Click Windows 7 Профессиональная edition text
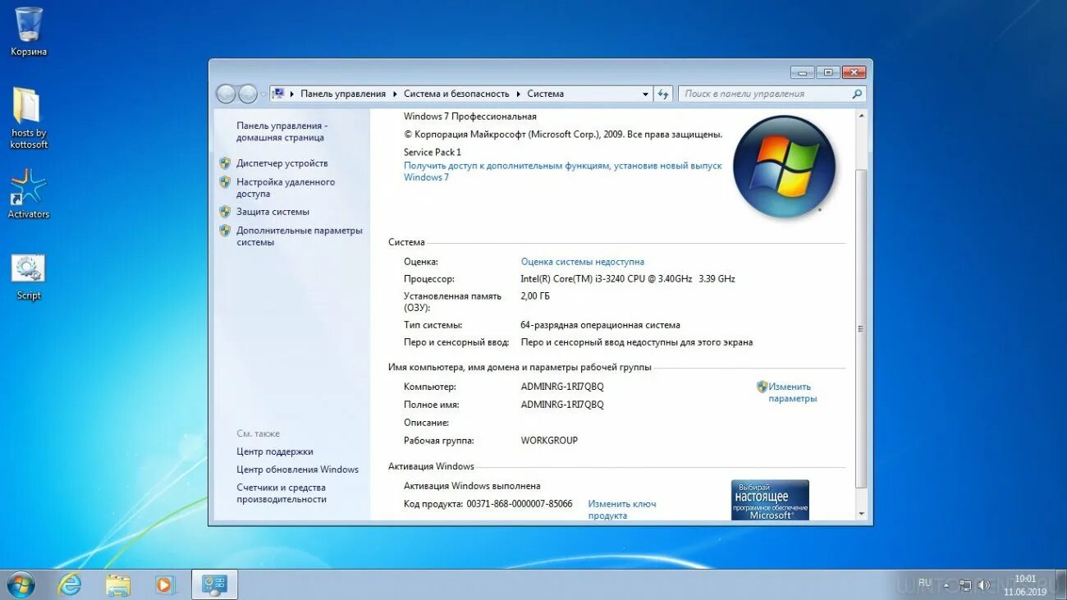1067x600 pixels. [470, 117]
